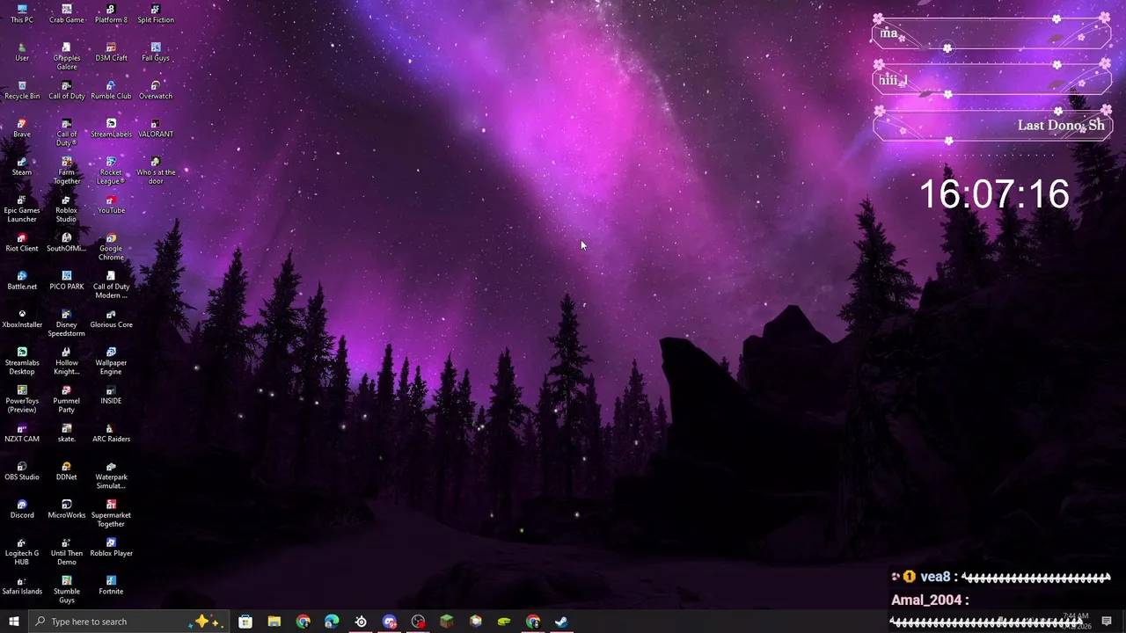The width and height of the screenshot is (1126, 633).
Task: Select the Brave browser desktop icon
Action: (22, 128)
